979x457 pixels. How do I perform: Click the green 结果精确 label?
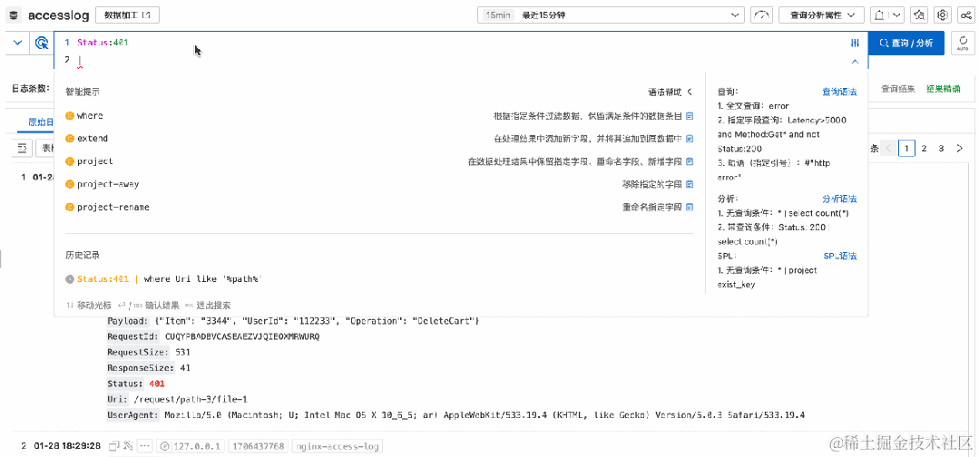(x=944, y=89)
